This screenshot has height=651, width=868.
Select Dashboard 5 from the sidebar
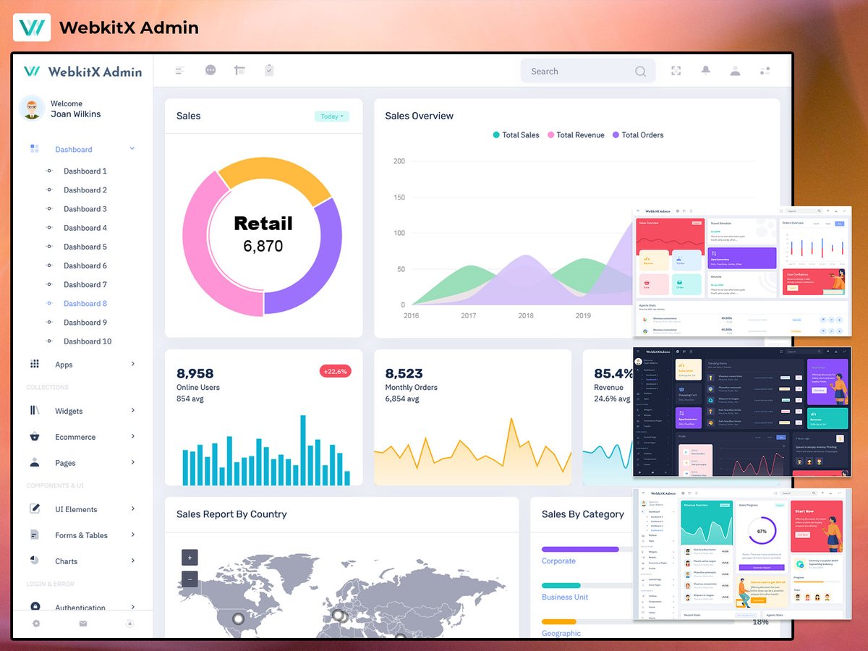point(85,247)
